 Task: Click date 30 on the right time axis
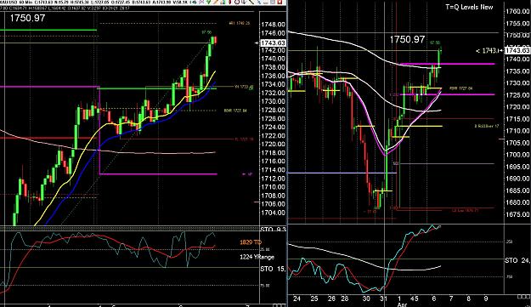[366, 298]
